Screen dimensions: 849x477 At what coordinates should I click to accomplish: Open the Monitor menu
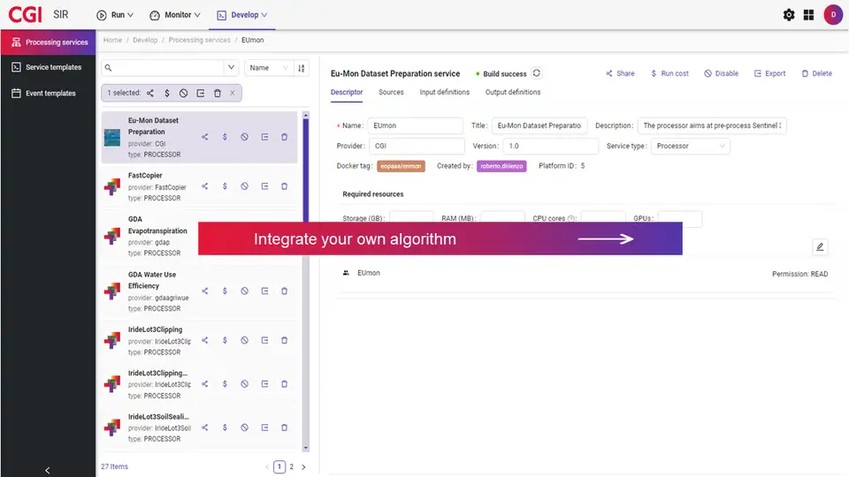coord(175,15)
